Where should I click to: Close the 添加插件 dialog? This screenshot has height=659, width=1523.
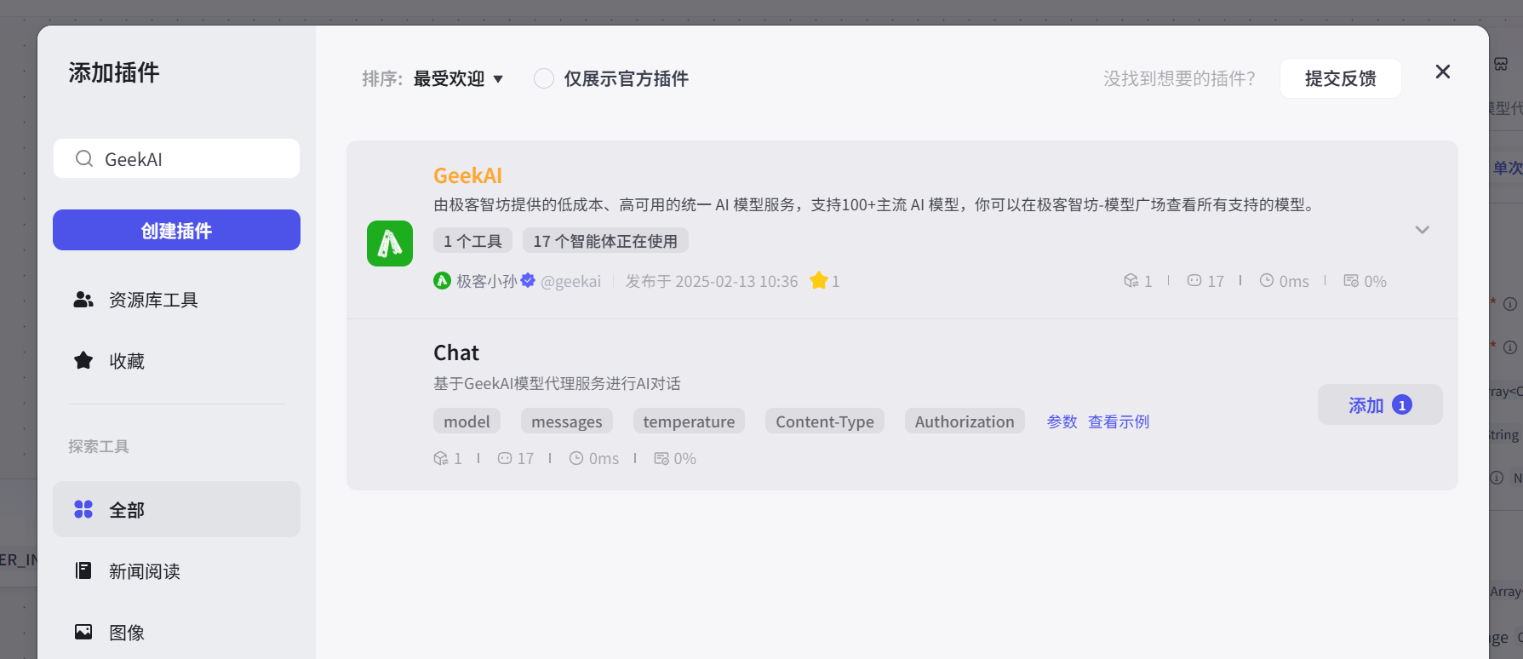1443,72
